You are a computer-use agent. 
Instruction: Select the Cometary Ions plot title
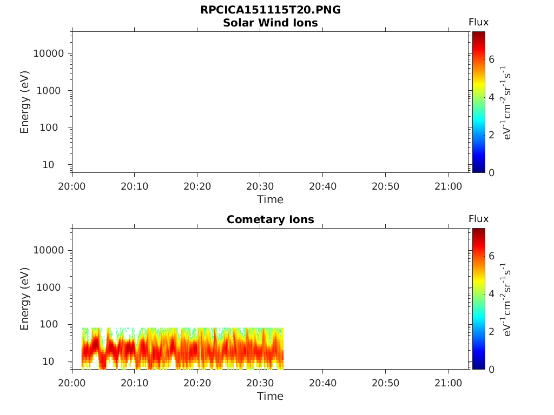(271, 219)
